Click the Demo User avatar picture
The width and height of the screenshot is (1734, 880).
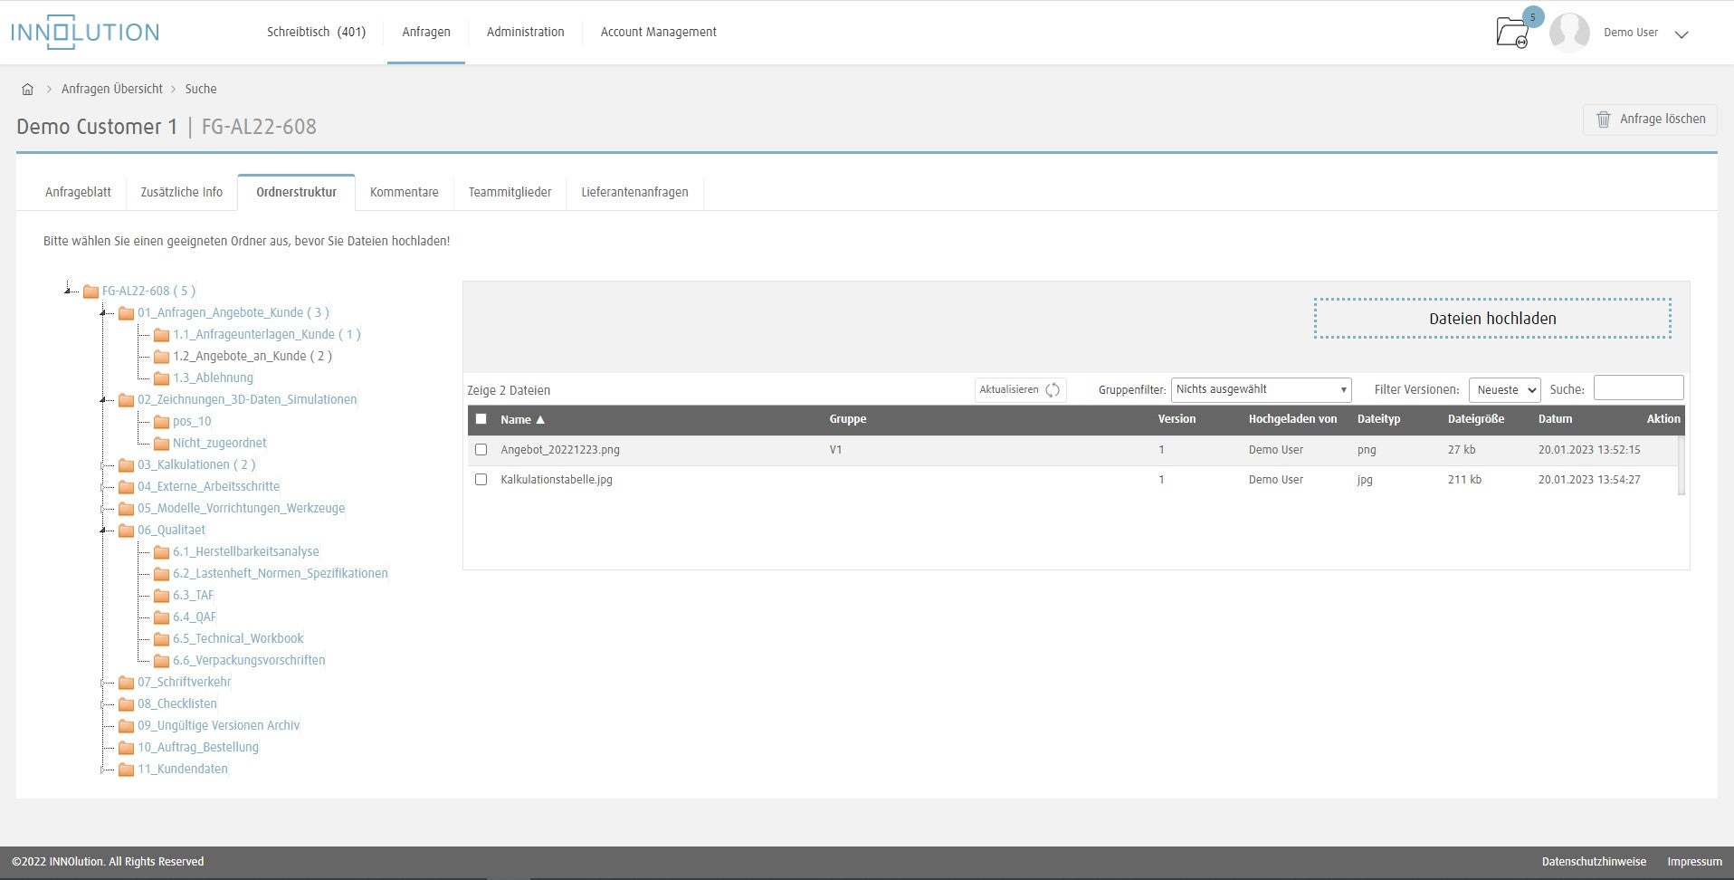pyautogui.click(x=1569, y=33)
